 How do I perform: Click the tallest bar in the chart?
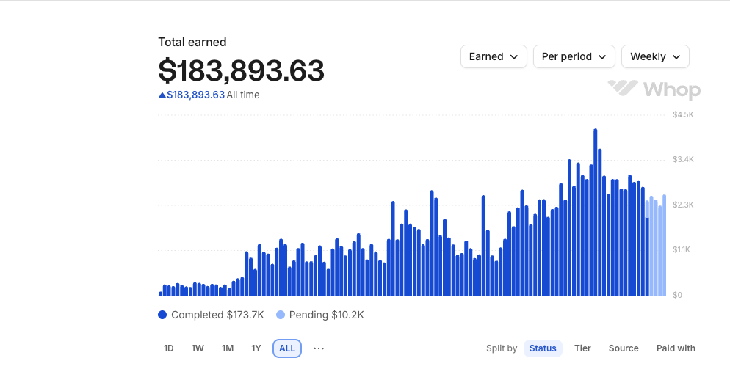pyautogui.click(x=596, y=212)
